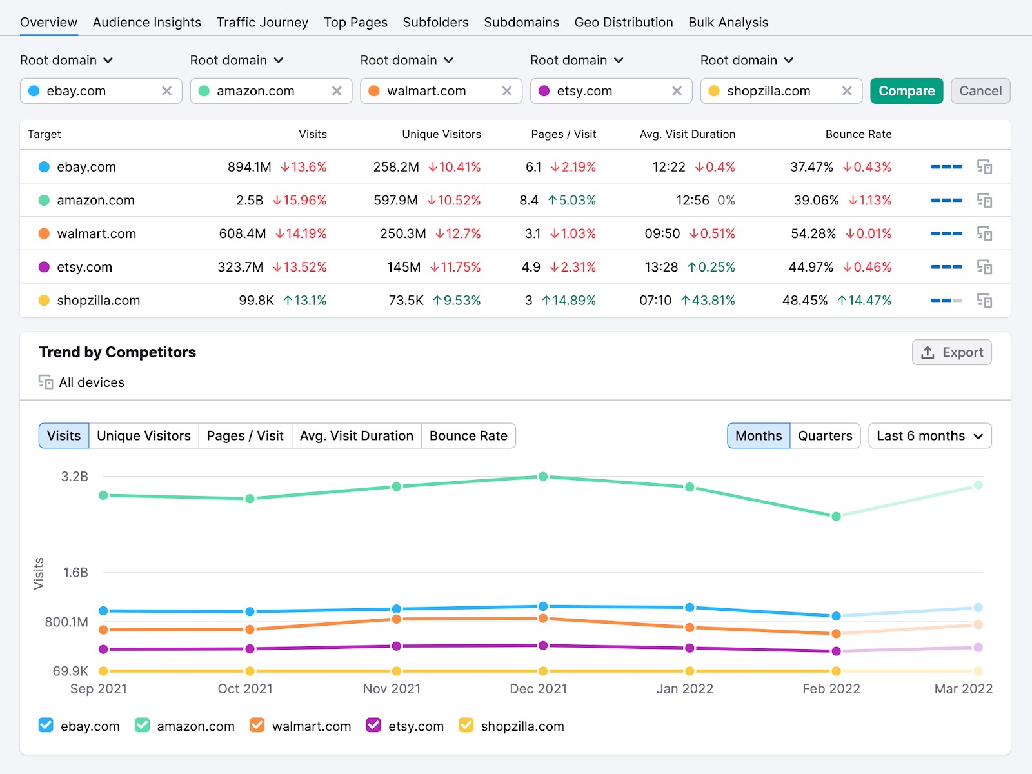1032x774 pixels.
Task: Click the walmart.com bounce rate 54.28%
Action: [x=813, y=233]
